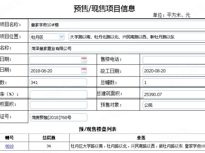Click the 售楼电话 input field

(174, 60)
